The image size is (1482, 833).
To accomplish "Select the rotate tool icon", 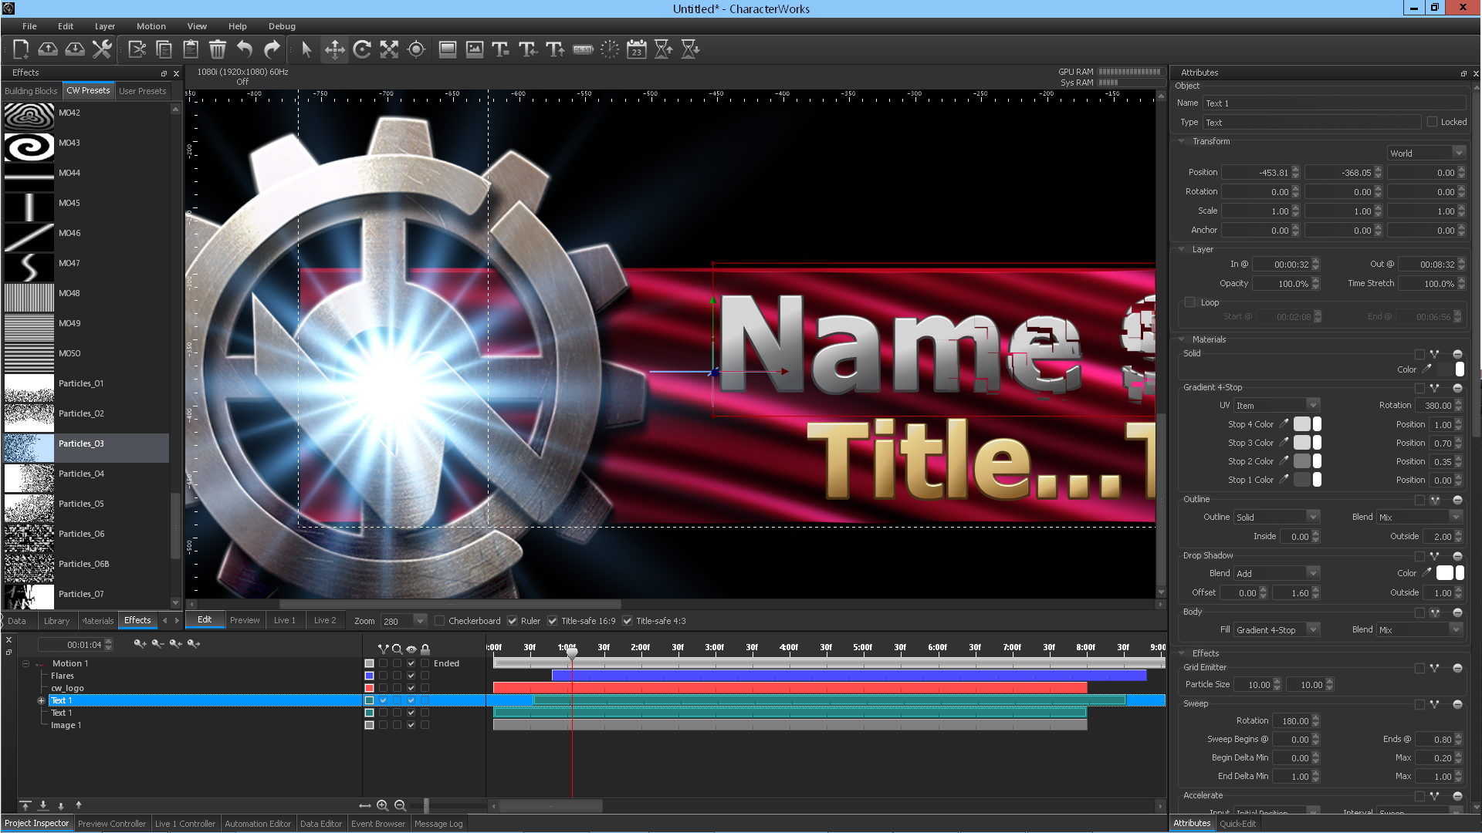I will 362,49.
